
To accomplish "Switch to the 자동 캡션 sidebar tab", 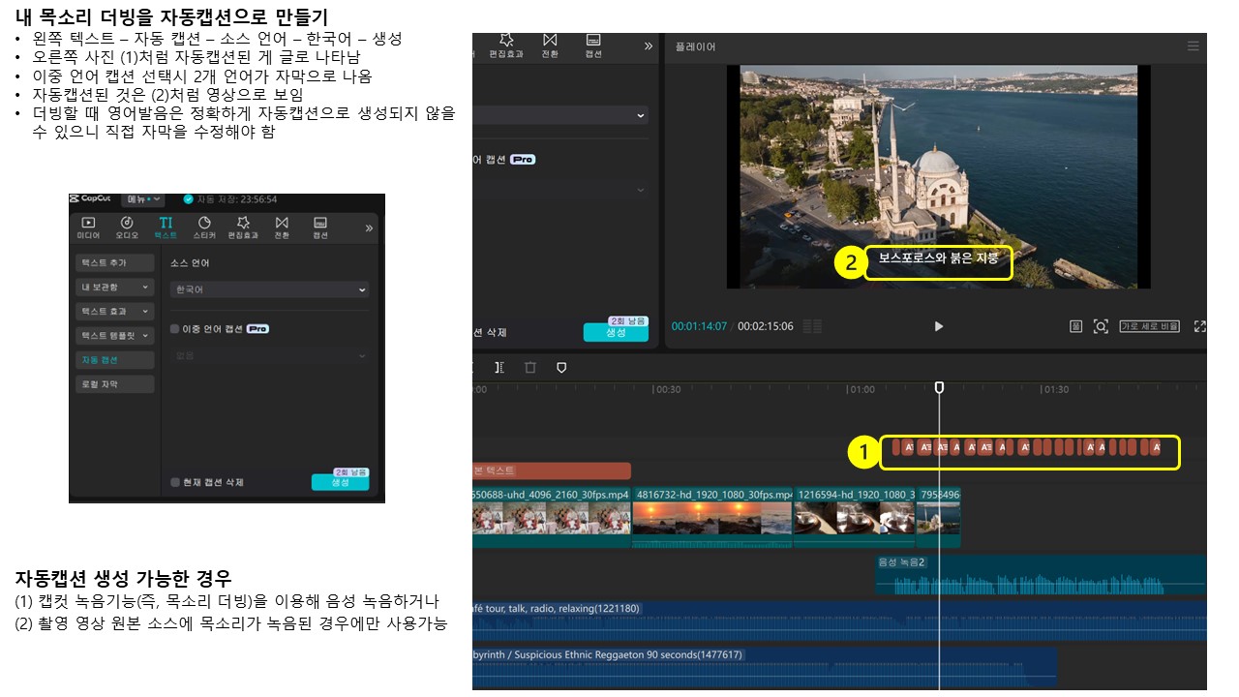I will pos(114,360).
